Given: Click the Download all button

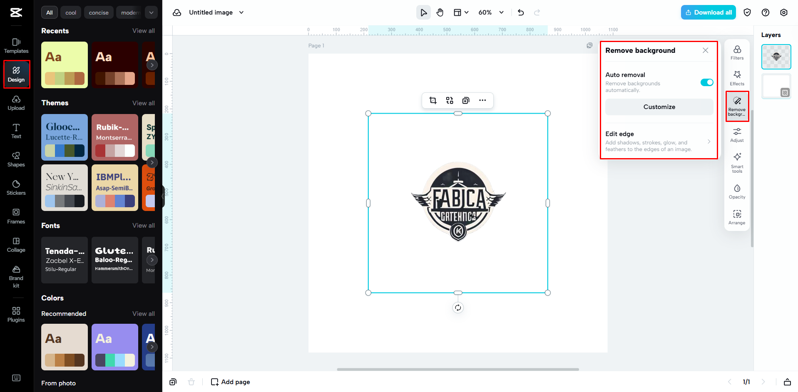Looking at the screenshot, I should point(708,12).
